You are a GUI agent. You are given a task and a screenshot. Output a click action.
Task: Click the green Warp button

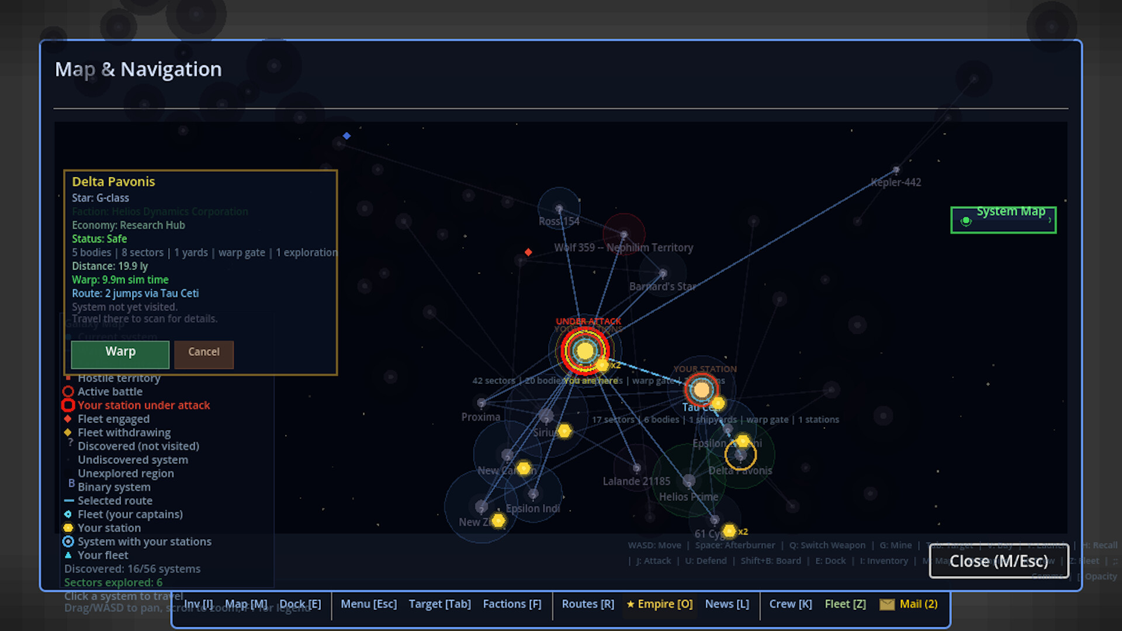pos(120,355)
